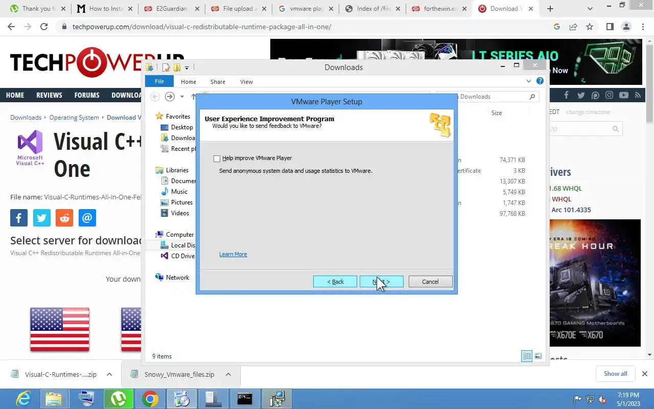Open the Chrome tab search dropdown

click(x=590, y=9)
